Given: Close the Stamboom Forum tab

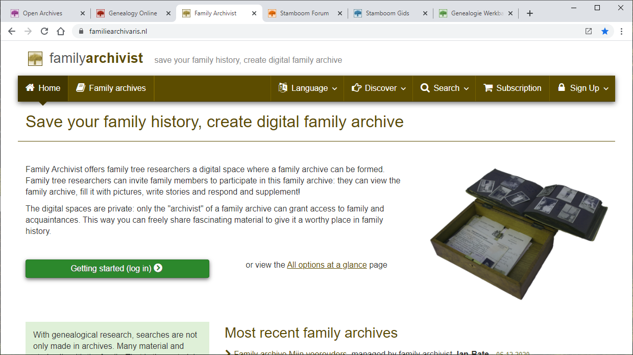Looking at the screenshot, I should pyautogui.click(x=340, y=13).
